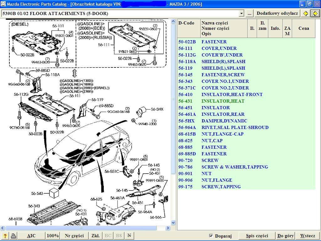Click the horizontal scrollbar thumb under diagram
The height and width of the screenshot is (241, 321).
point(81,228)
